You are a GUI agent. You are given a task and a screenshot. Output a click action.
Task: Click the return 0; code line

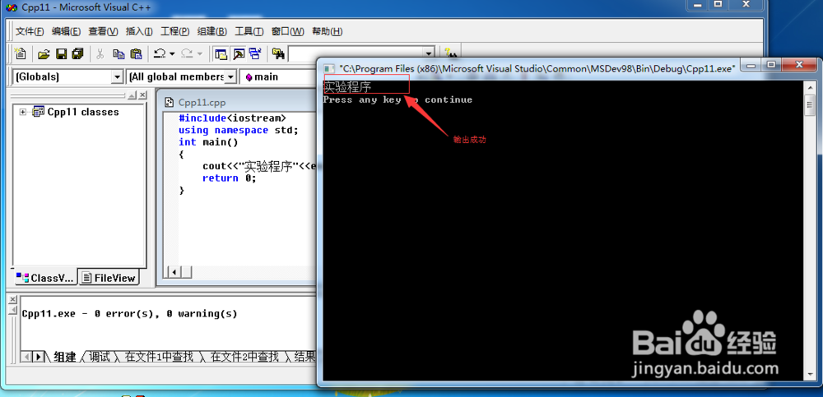pos(230,178)
